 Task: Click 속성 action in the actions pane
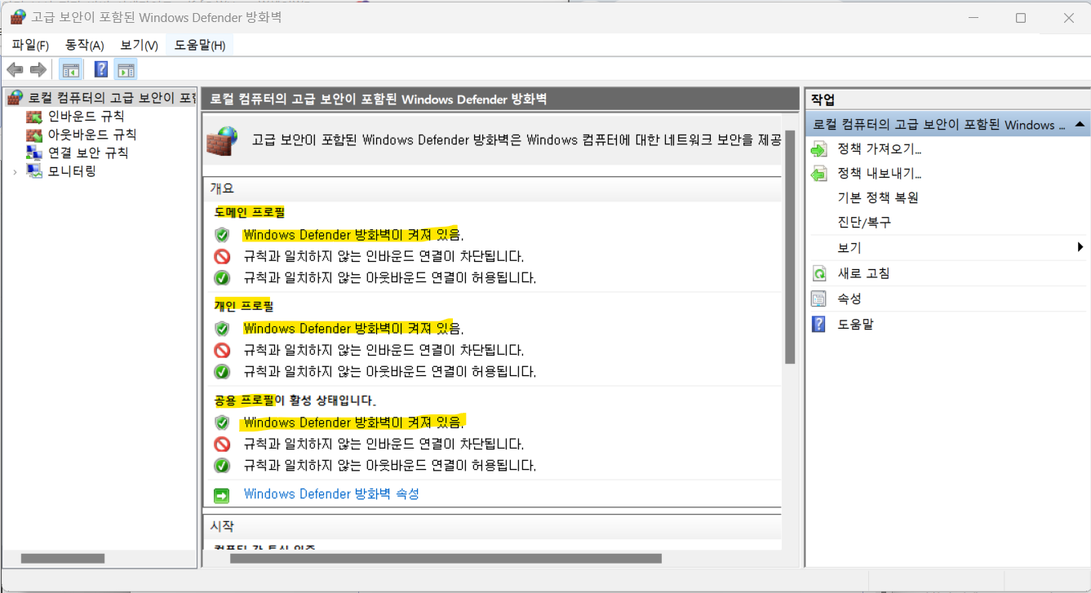[849, 299]
